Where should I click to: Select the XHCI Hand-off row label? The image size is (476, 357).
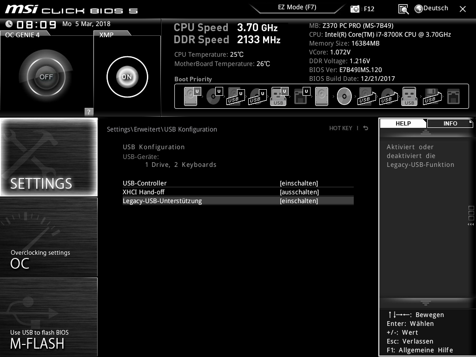(143, 192)
